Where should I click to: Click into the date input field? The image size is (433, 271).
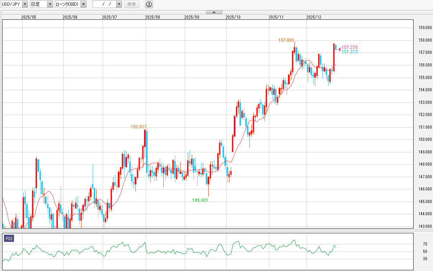(x=104, y=4)
